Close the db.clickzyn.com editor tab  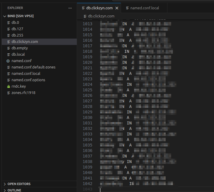tap(117, 8)
